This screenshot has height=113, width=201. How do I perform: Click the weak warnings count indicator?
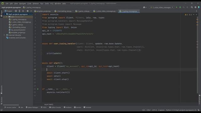tap(190, 15)
